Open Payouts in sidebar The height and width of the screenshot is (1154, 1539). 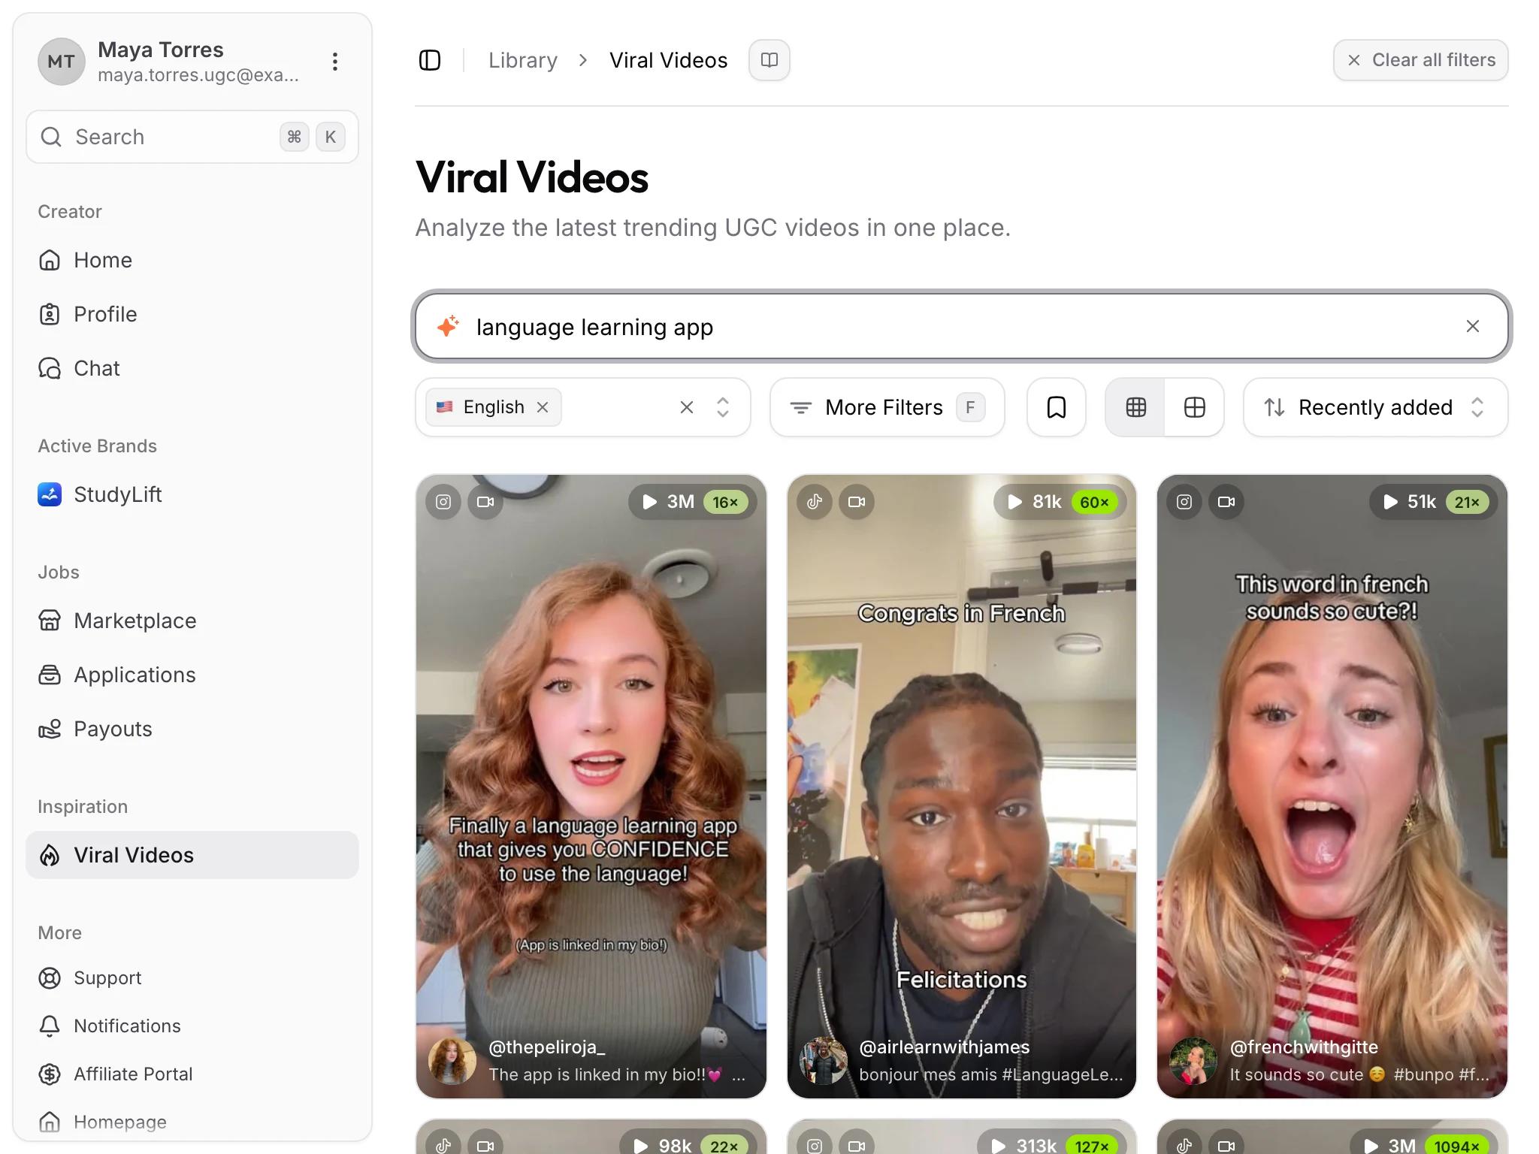click(x=192, y=729)
